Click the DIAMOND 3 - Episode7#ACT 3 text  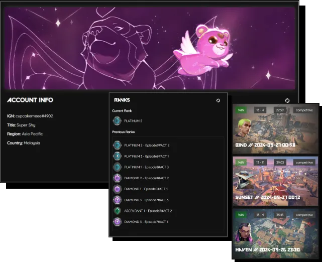146,200
